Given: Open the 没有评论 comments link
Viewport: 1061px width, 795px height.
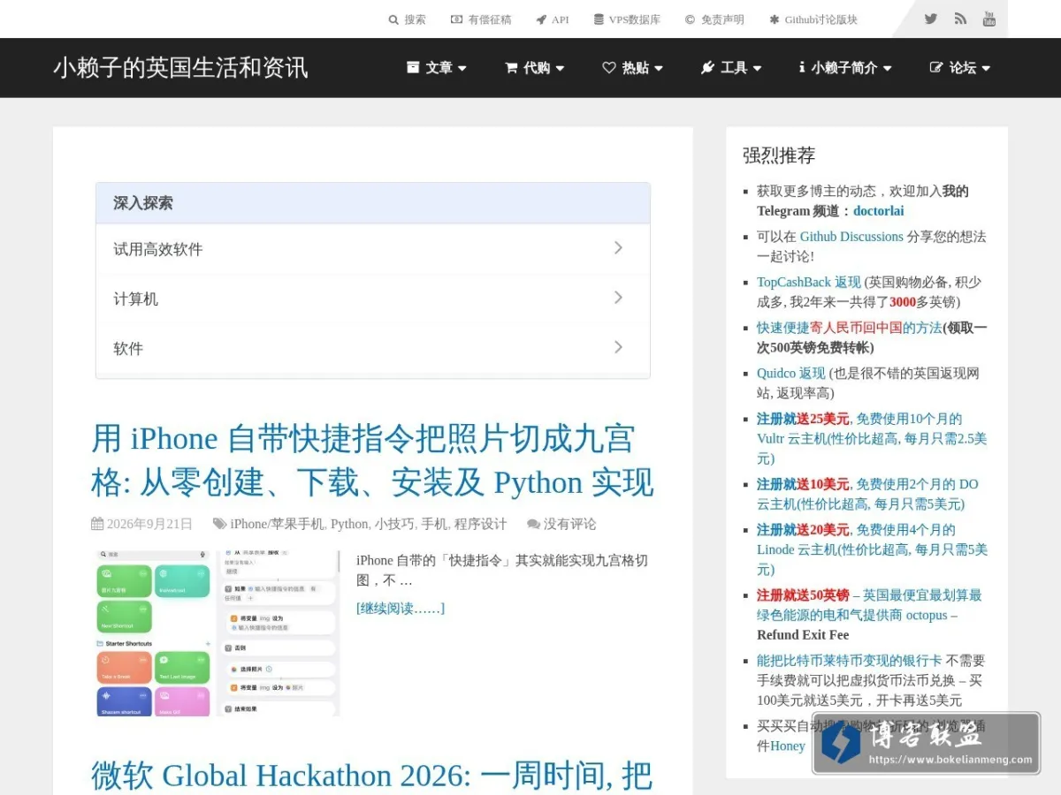Looking at the screenshot, I should click(x=570, y=524).
